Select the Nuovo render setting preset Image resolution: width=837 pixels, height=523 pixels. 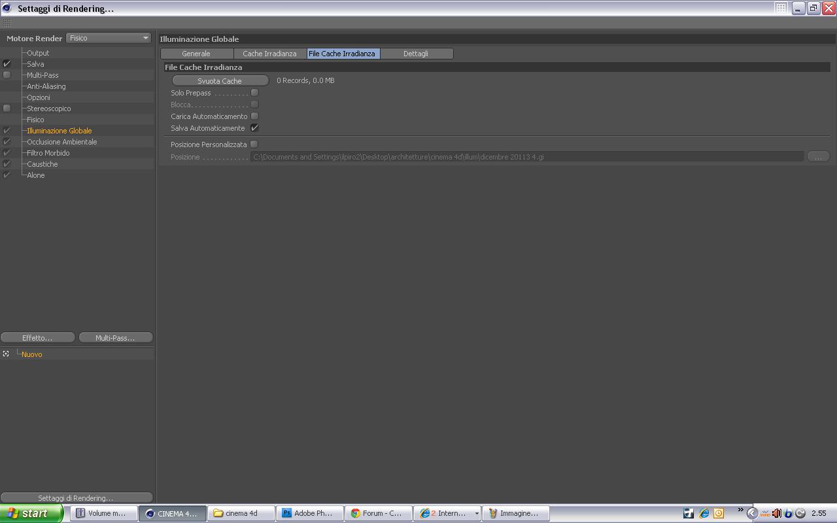pos(32,354)
